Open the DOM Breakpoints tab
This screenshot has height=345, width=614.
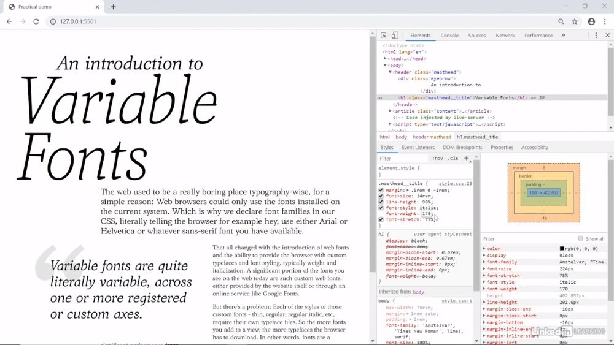pos(462,147)
